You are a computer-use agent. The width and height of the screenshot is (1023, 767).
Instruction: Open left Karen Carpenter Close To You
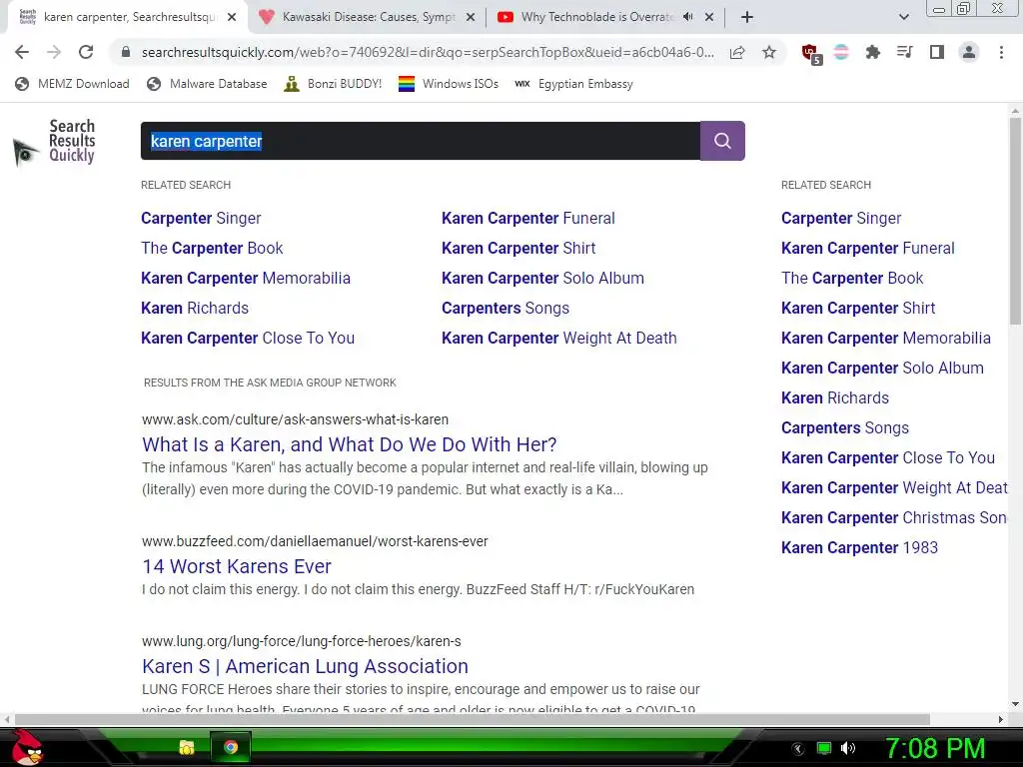pyautogui.click(x=248, y=338)
